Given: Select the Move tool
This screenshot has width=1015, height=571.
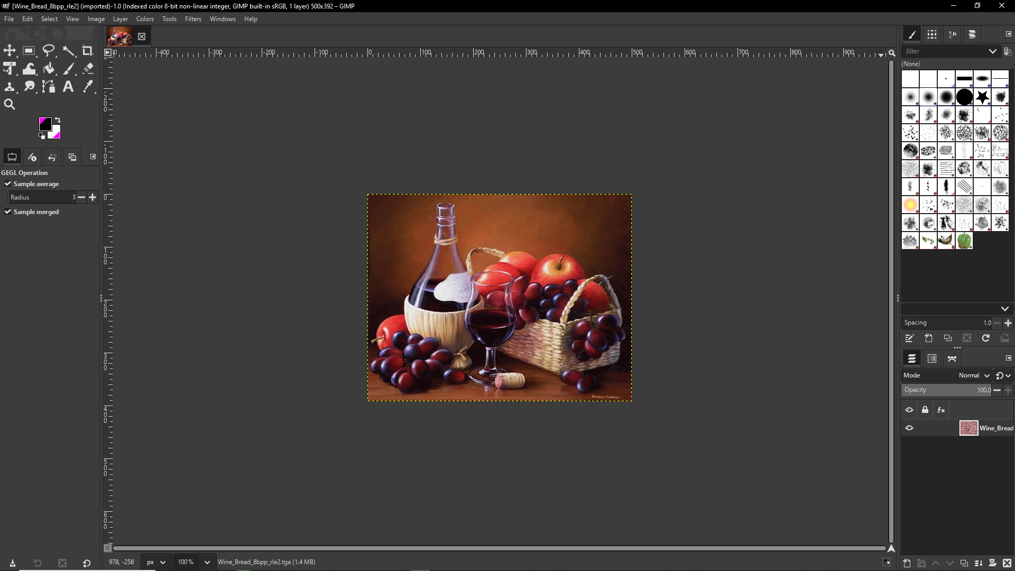Looking at the screenshot, I should pyautogui.click(x=10, y=51).
